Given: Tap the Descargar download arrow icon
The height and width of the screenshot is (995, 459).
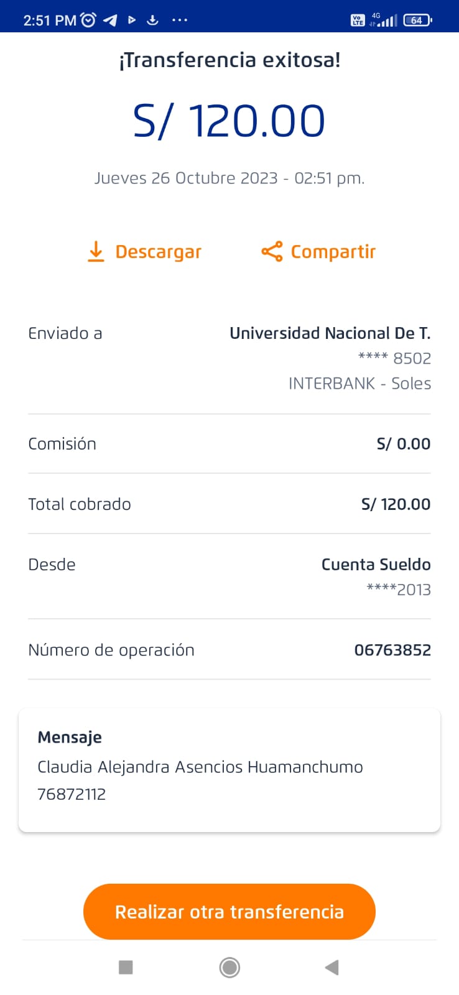Looking at the screenshot, I should pyautogui.click(x=96, y=252).
